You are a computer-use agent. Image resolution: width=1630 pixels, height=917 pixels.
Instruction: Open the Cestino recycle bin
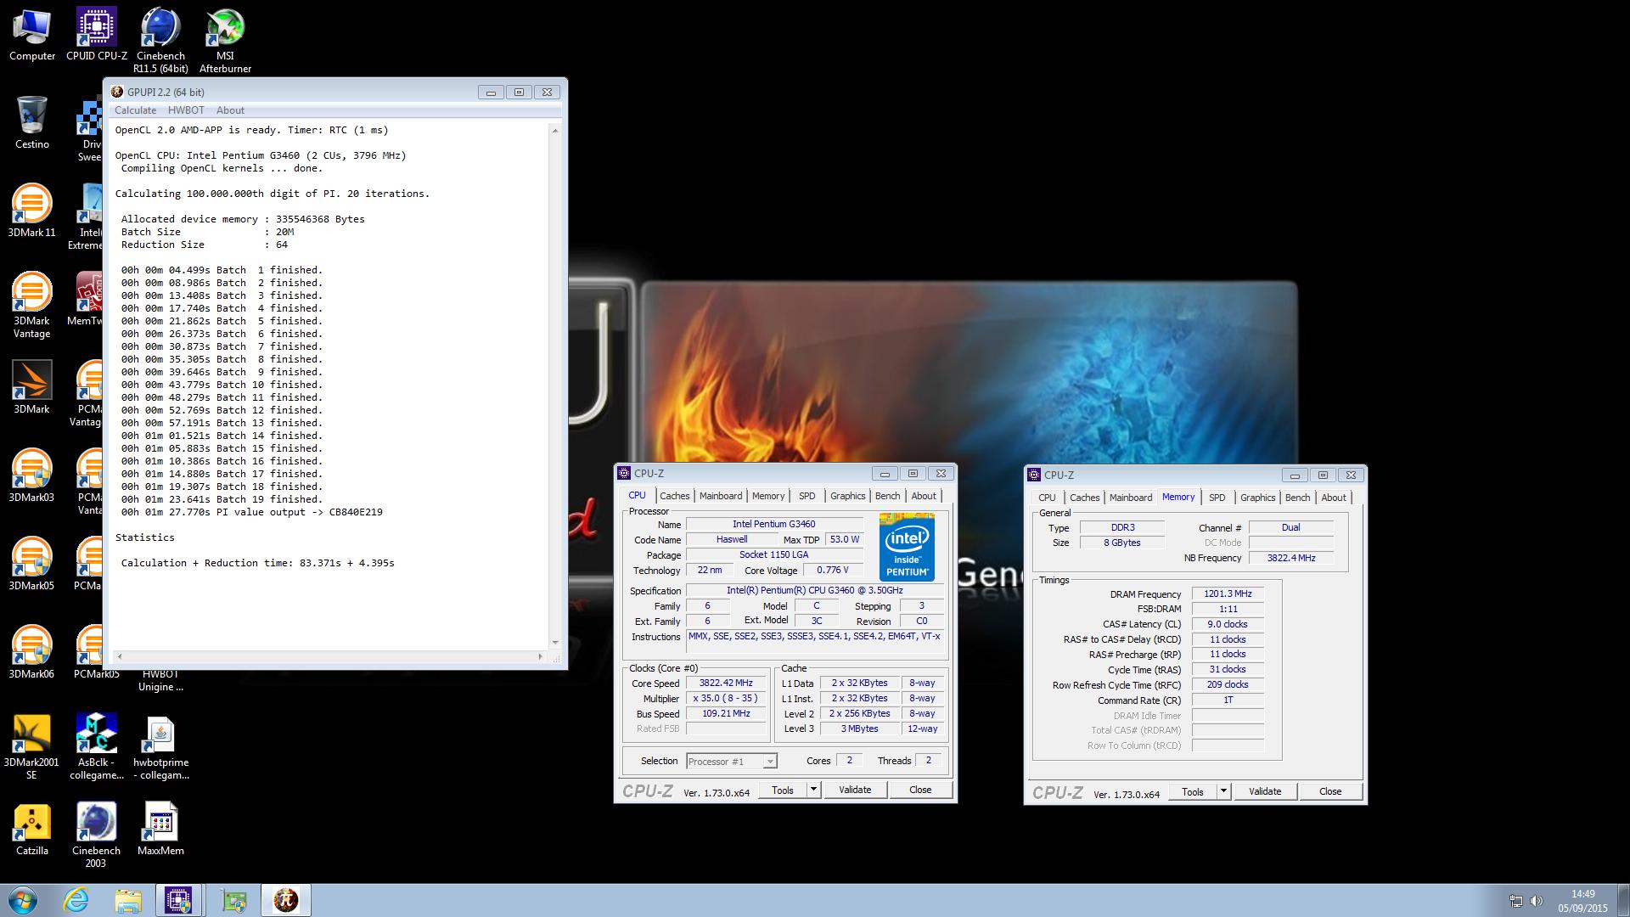(x=32, y=123)
